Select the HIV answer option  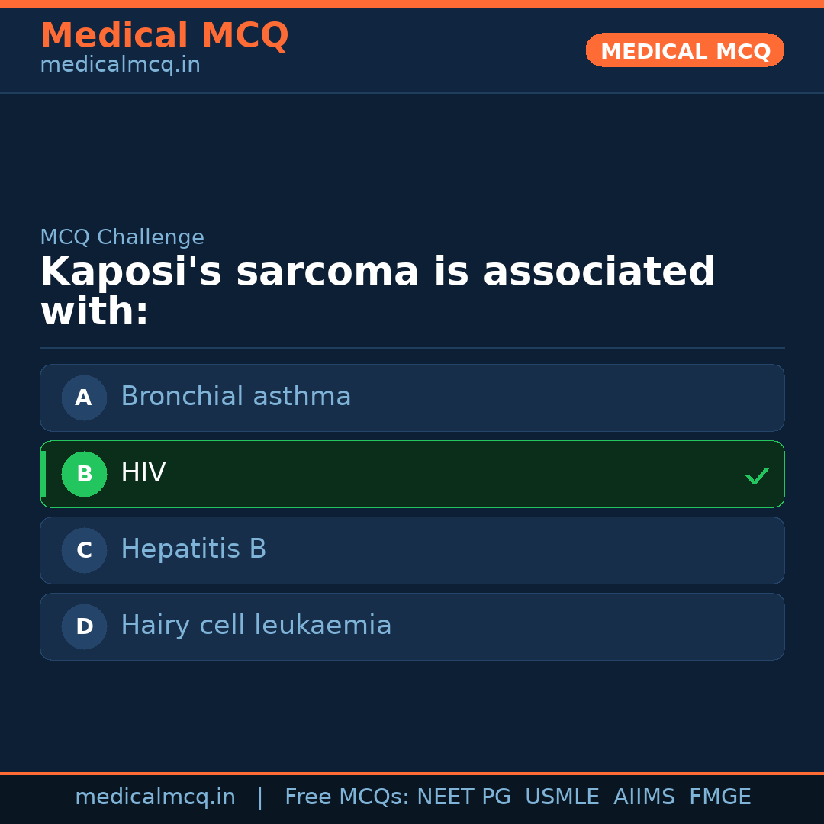143,473
